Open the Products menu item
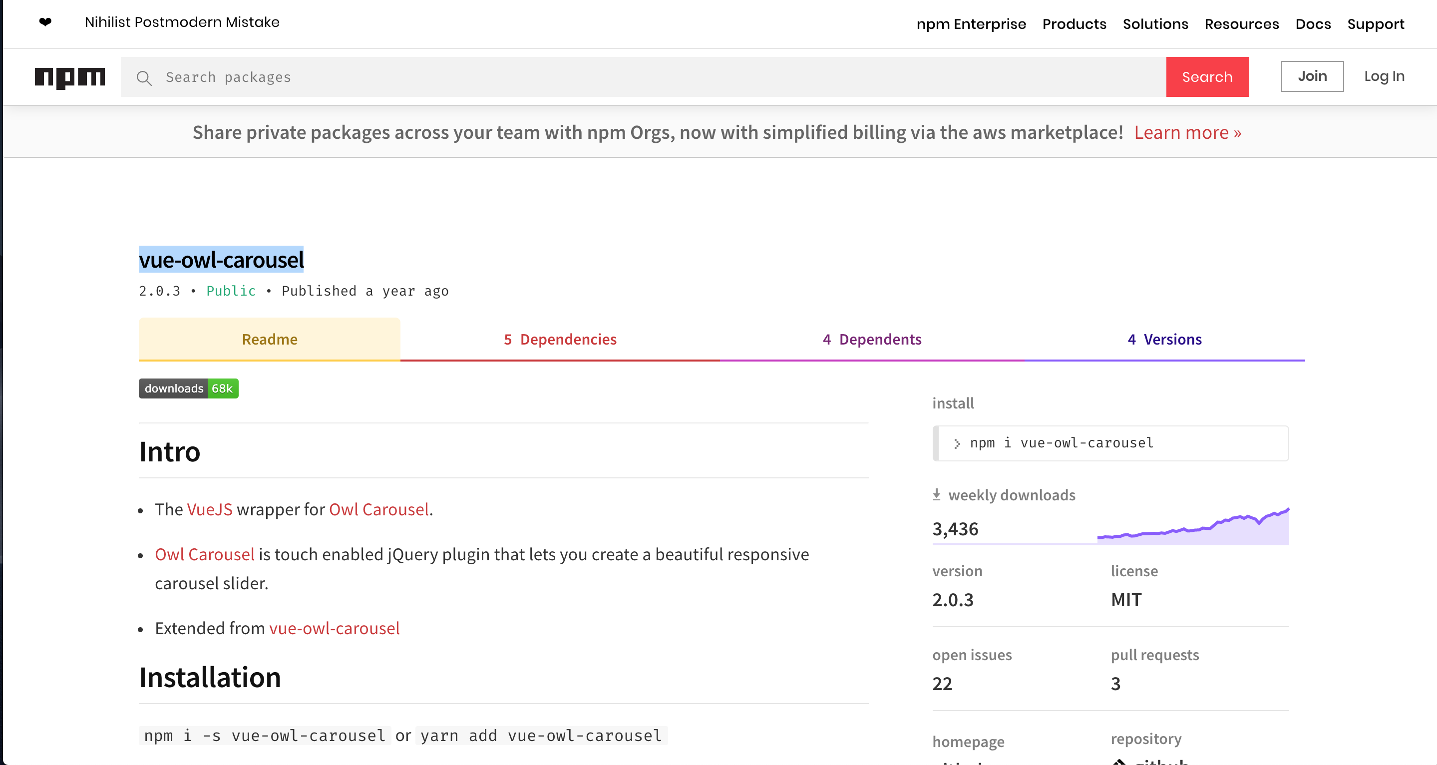 (1074, 24)
